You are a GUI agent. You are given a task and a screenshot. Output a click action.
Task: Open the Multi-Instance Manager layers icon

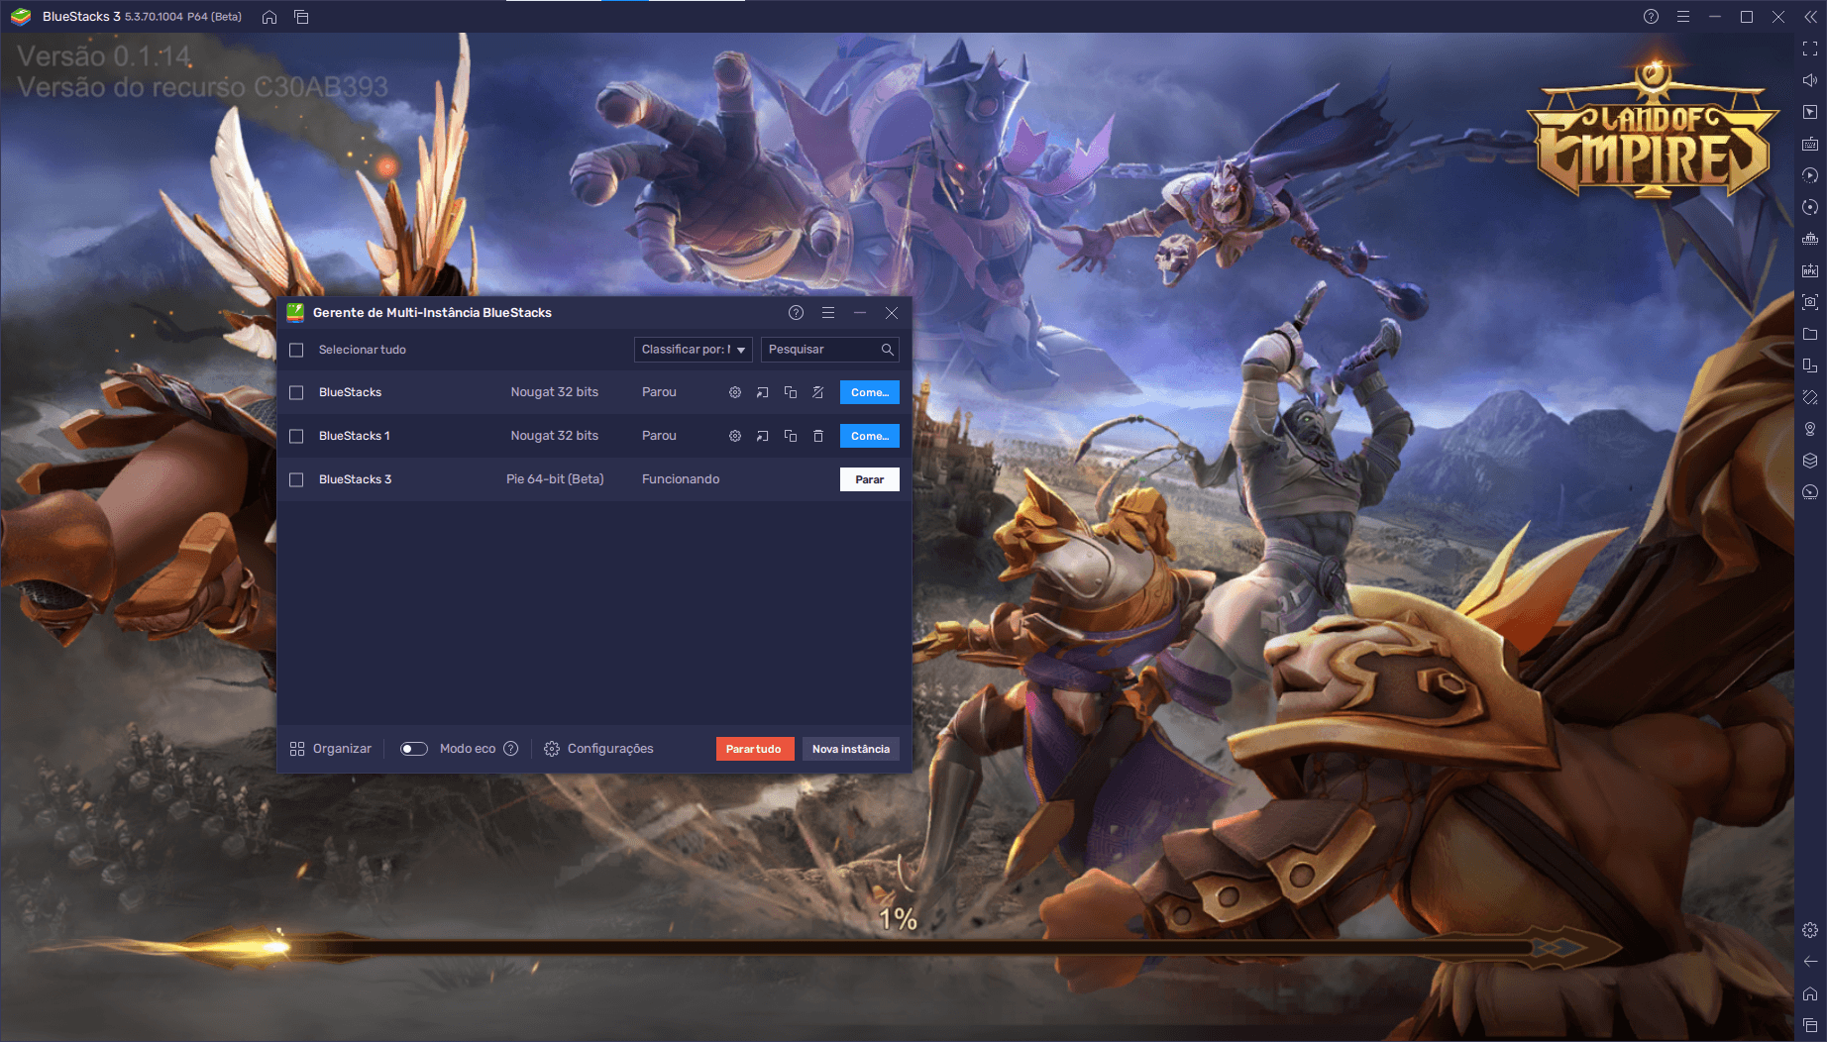[x=1810, y=461]
